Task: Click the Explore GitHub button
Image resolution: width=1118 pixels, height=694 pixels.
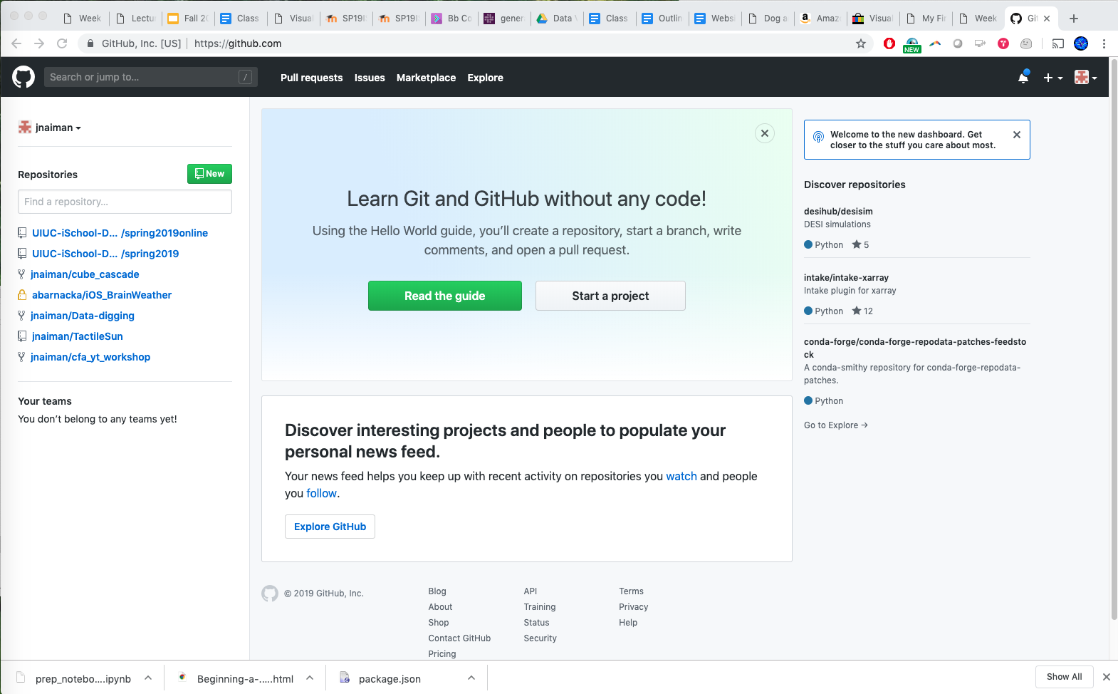Action: pyautogui.click(x=330, y=527)
